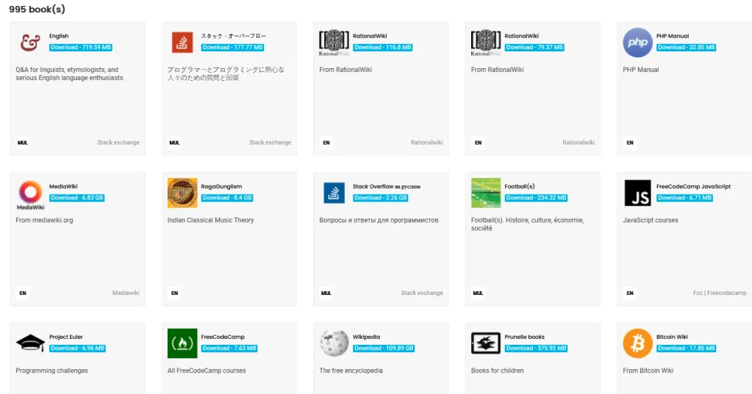Download the Japanese Stack Overflow book, 177.77 MB
752x394 pixels.
coord(232,48)
